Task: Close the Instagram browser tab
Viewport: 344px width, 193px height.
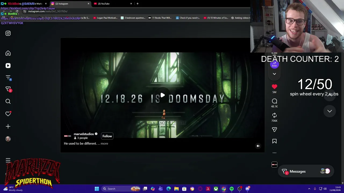Action: pos(88,4)
